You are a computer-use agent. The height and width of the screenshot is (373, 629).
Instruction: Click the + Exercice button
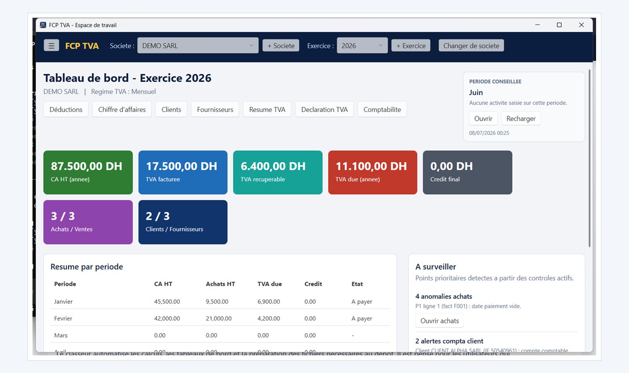411,46
